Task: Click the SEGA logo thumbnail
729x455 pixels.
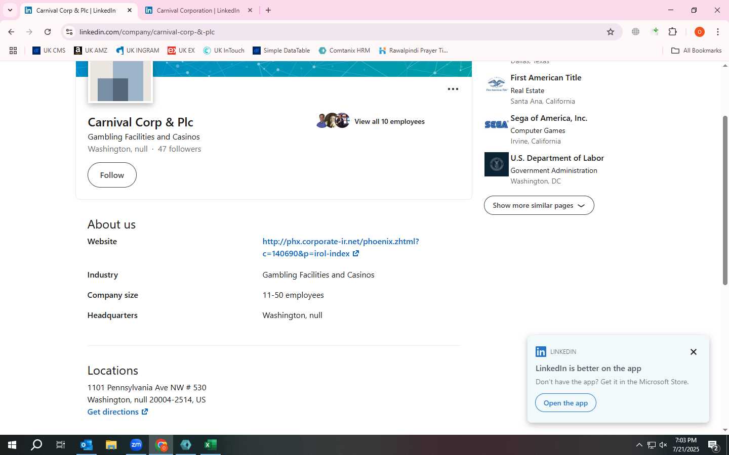Action: point(496,124)
